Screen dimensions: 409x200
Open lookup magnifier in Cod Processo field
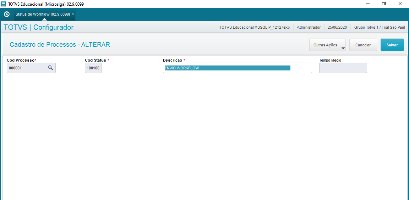pos(51,68)
